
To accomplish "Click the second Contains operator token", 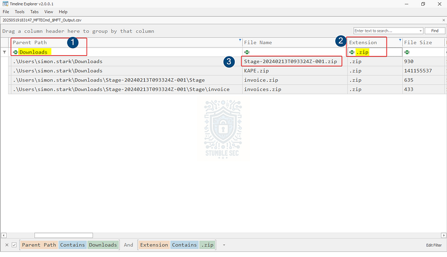I will tap(184, 245).
